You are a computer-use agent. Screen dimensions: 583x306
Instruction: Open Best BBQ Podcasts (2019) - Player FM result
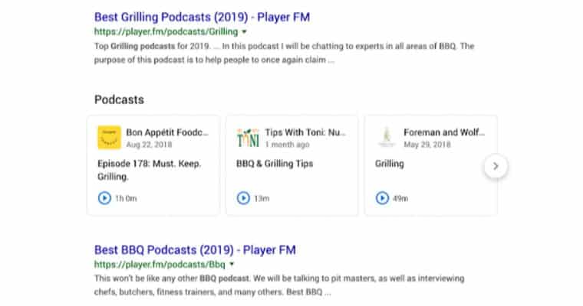pyautogui.click(x=195, y=250)
